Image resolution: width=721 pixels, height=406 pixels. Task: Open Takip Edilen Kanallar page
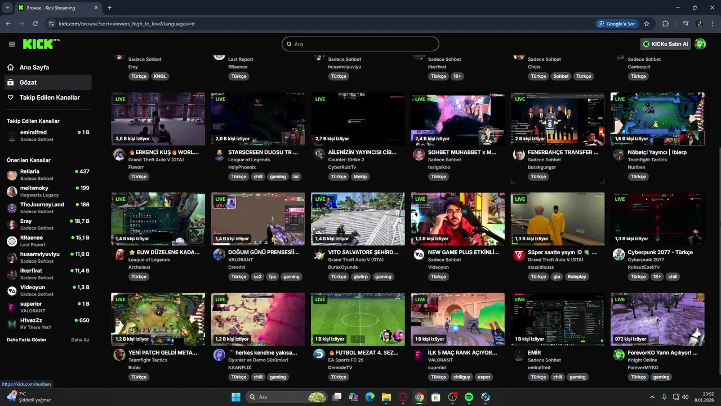coord(47,98)
